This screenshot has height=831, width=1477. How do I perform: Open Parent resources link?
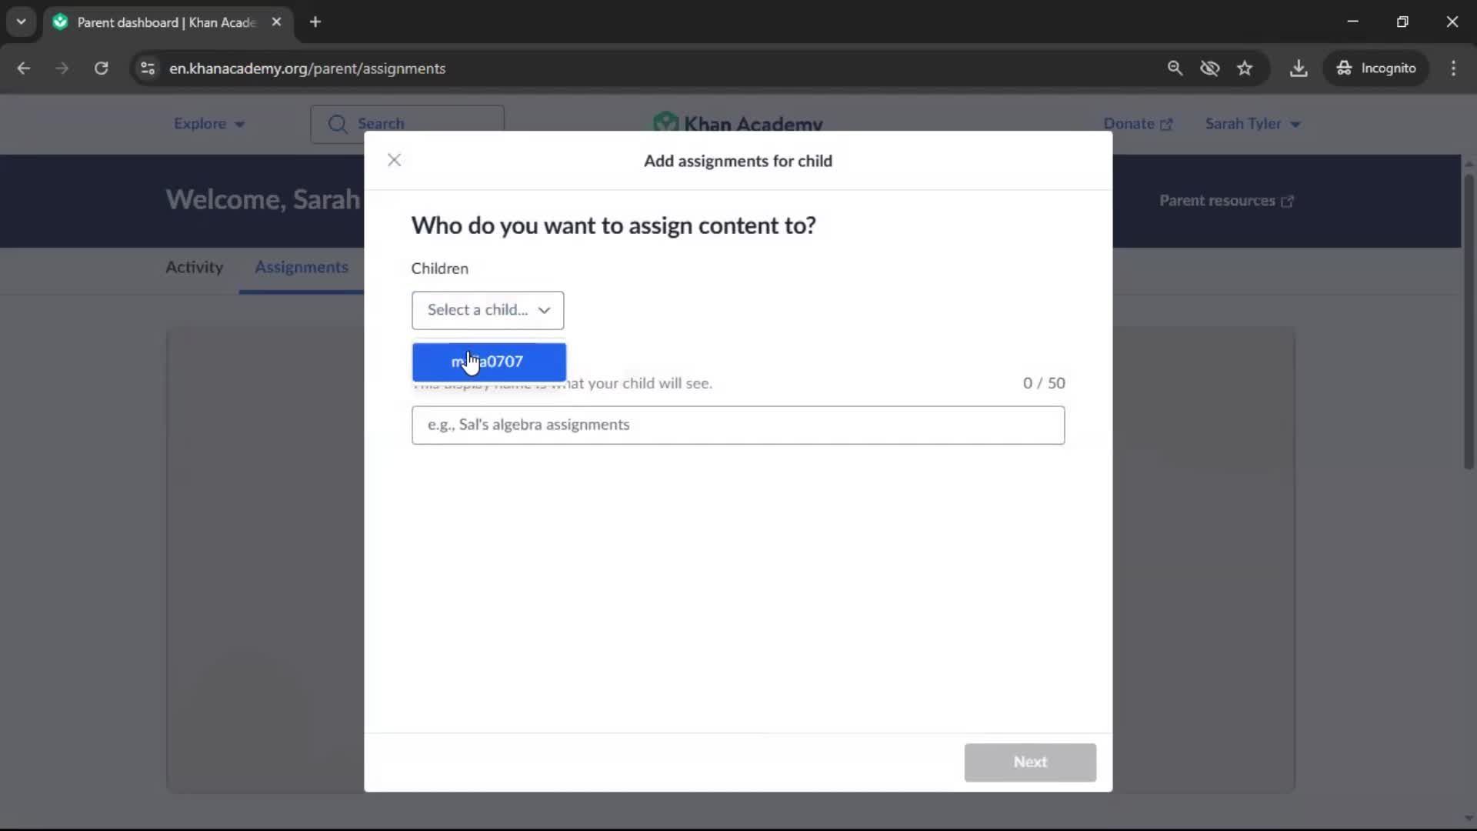click(x=1226, y=200)
